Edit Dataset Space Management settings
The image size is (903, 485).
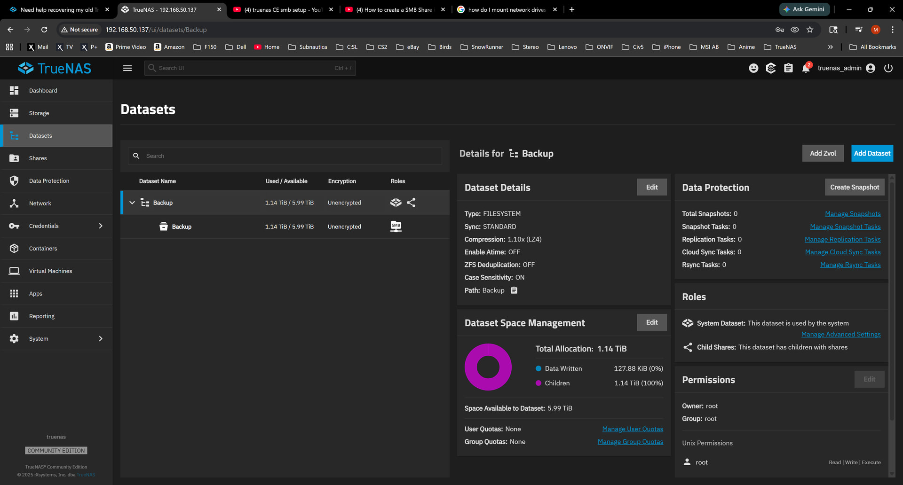coord(652,322)
